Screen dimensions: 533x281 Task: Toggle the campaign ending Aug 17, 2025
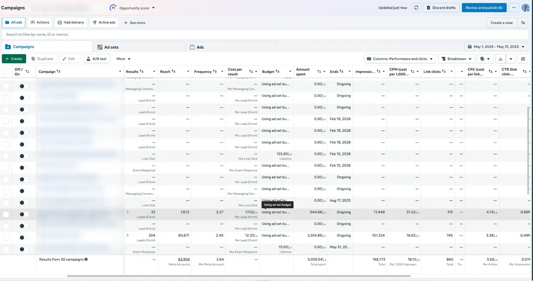(24, 203)
